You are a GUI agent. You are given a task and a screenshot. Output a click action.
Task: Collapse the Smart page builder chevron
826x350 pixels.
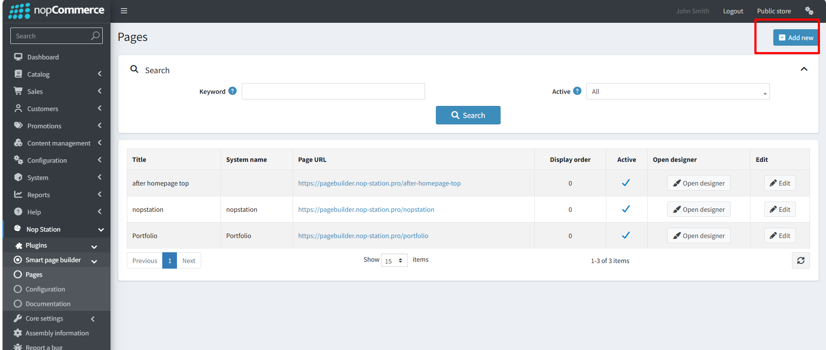pos(94,261)
